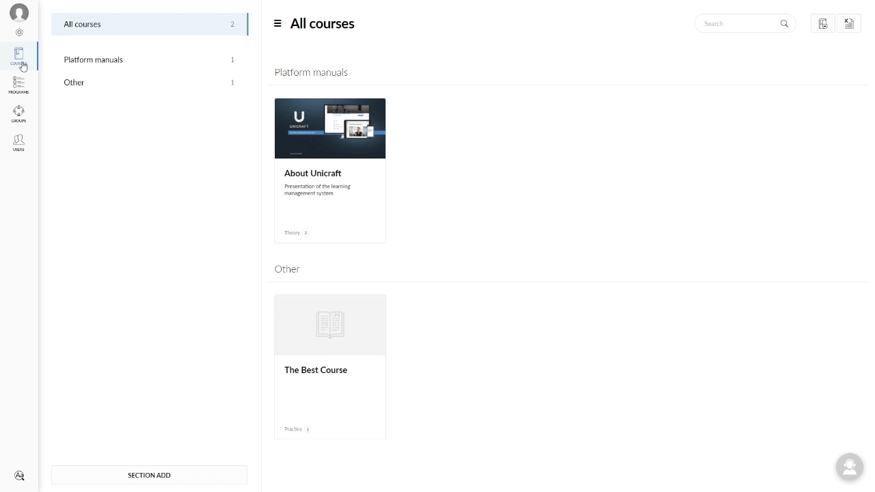The height and width of the screenshot is (492, 875).
Task: Open The Best Course title
Action: click(316, 370)
